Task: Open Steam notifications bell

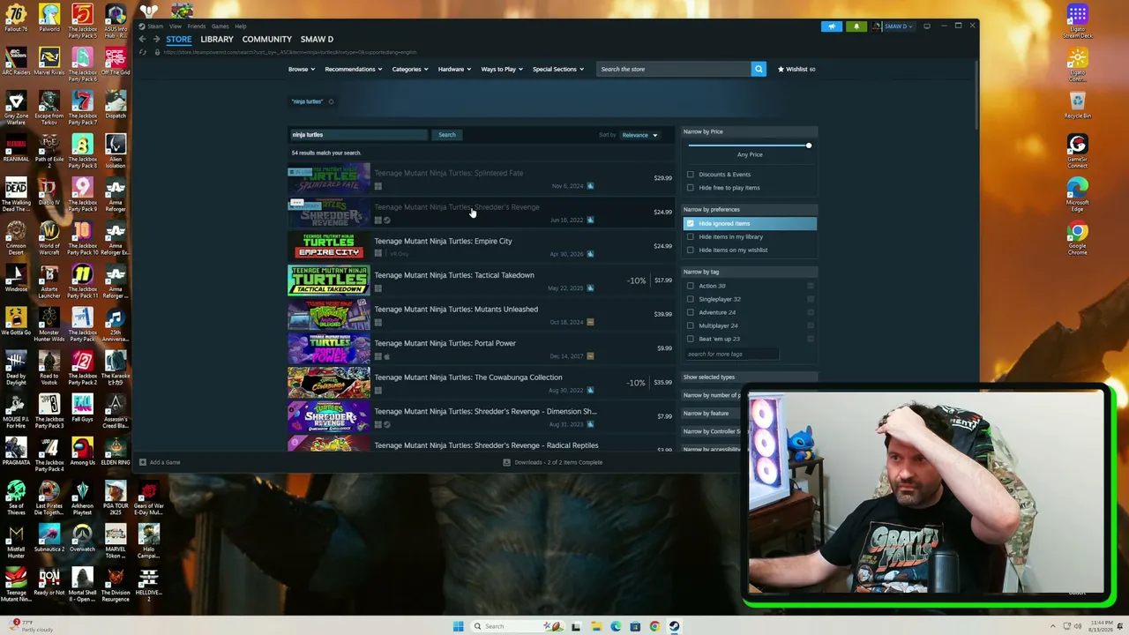Action: (x=856, y=26)
